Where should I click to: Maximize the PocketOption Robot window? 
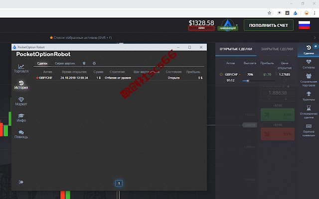[189, 47]
